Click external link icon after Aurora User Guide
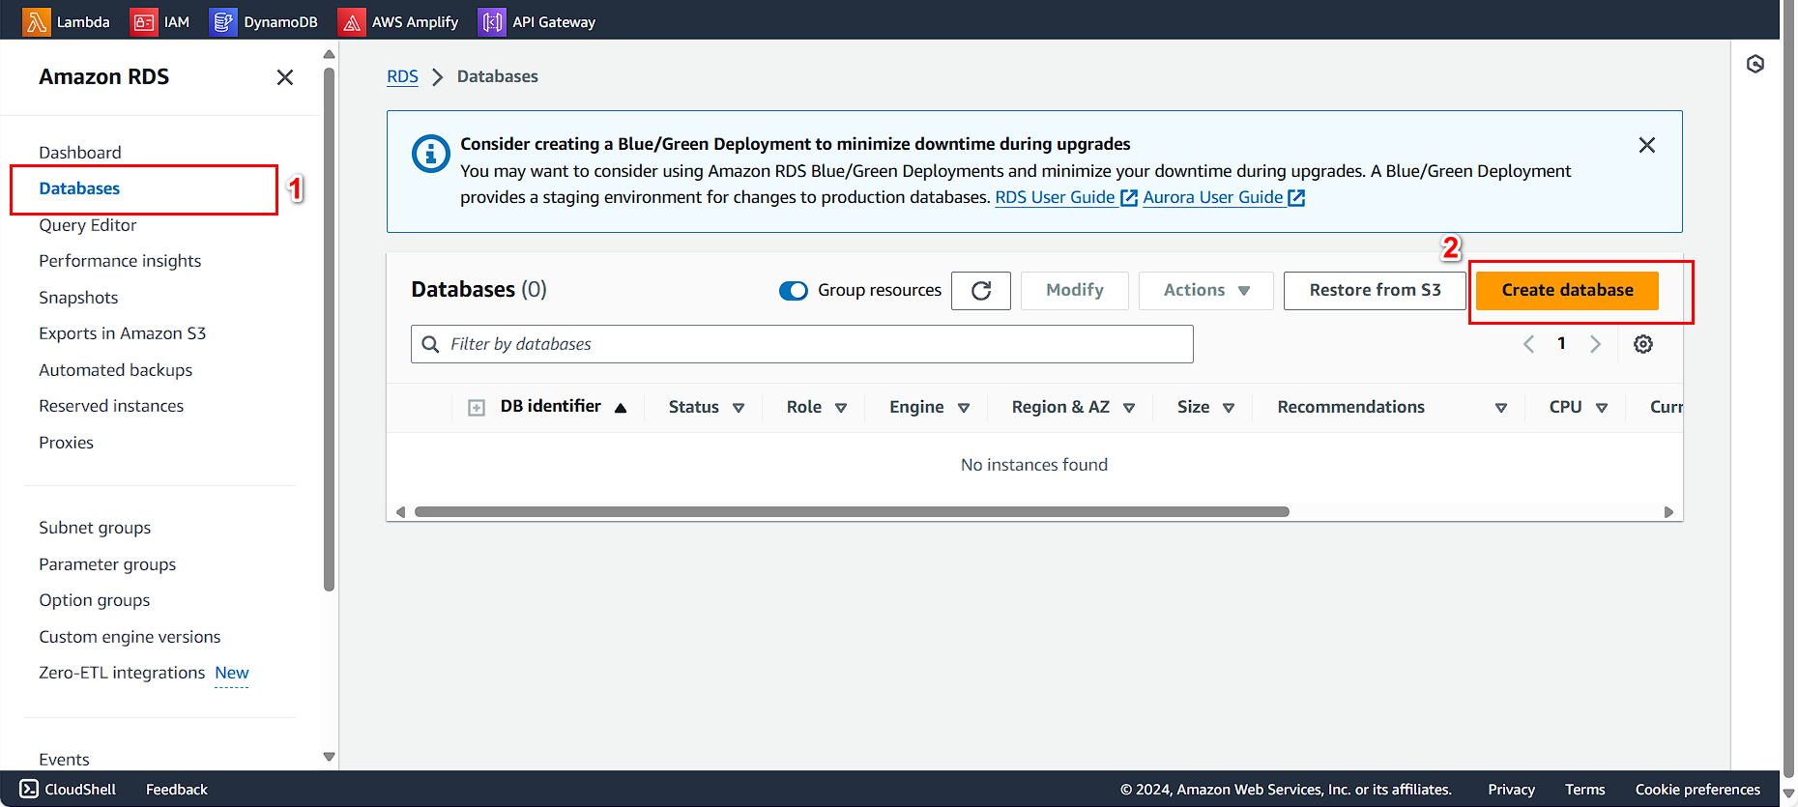 point(1296,198)
